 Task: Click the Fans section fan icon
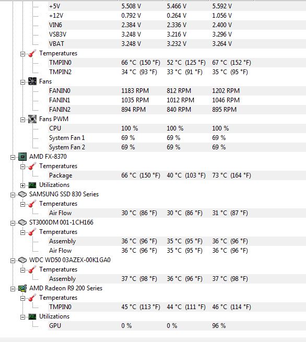(32, 81)
